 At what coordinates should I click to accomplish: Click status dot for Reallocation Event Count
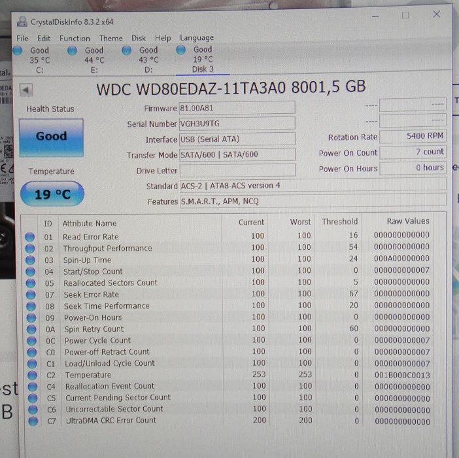point(33,387)
